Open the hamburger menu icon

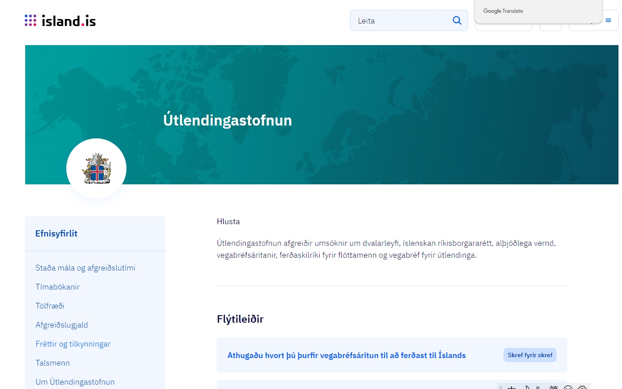point(608,20)
